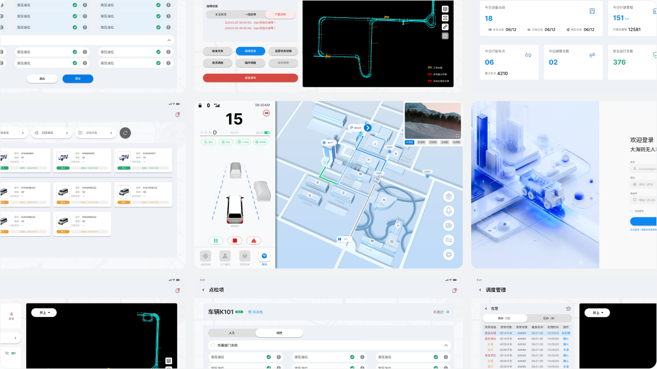This screenshot has height=369, width=657.
Task: Click the back arrow beside 告警
Action: tap(486, 308)
